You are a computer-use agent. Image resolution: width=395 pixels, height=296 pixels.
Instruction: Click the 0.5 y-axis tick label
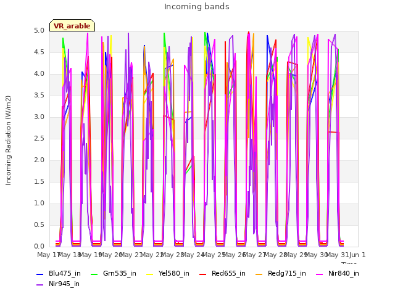tap(39, 224)
